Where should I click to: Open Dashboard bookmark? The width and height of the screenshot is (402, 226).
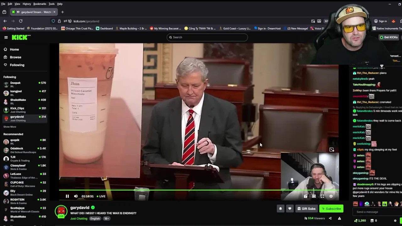pos(104,28)
